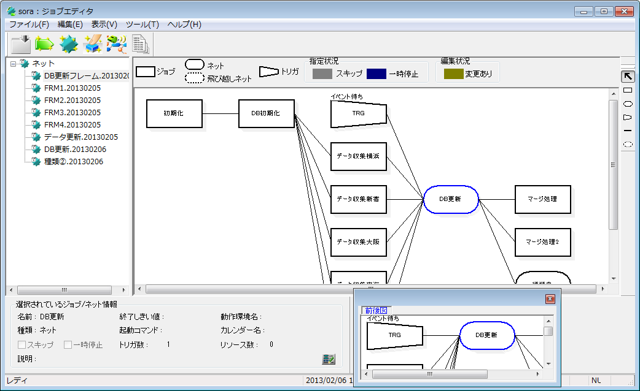Click the green arrow job toolbar icon

click(44, 44)
